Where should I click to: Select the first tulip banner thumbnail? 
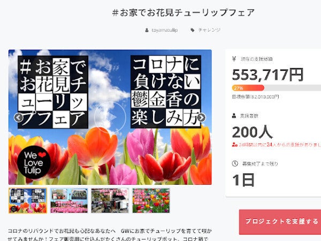pos(28,201)
